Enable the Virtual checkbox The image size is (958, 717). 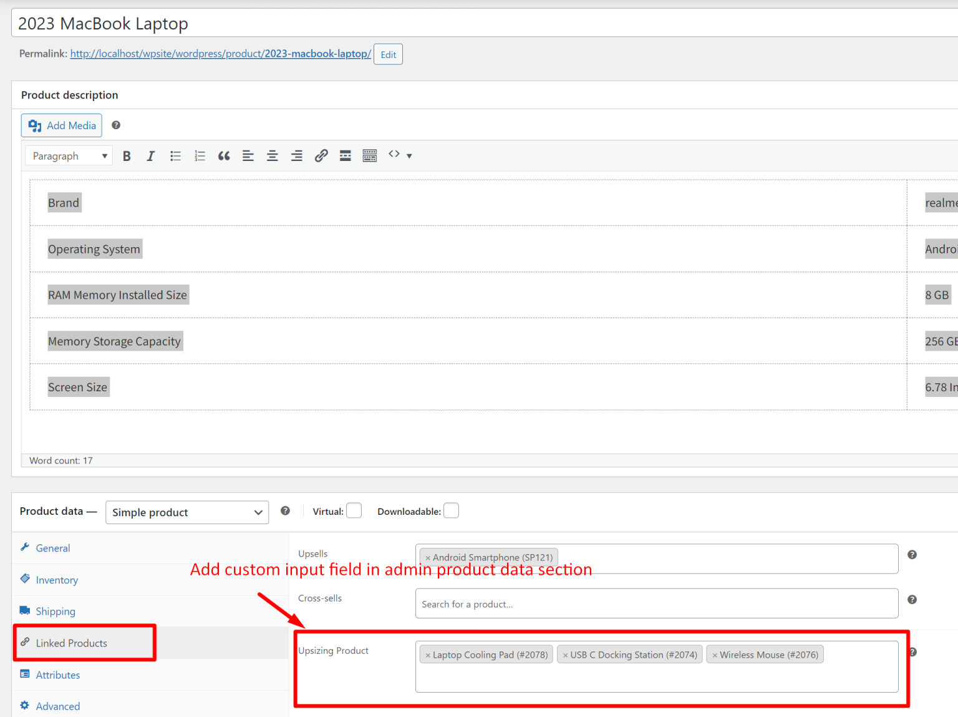[x=354, y=510]
